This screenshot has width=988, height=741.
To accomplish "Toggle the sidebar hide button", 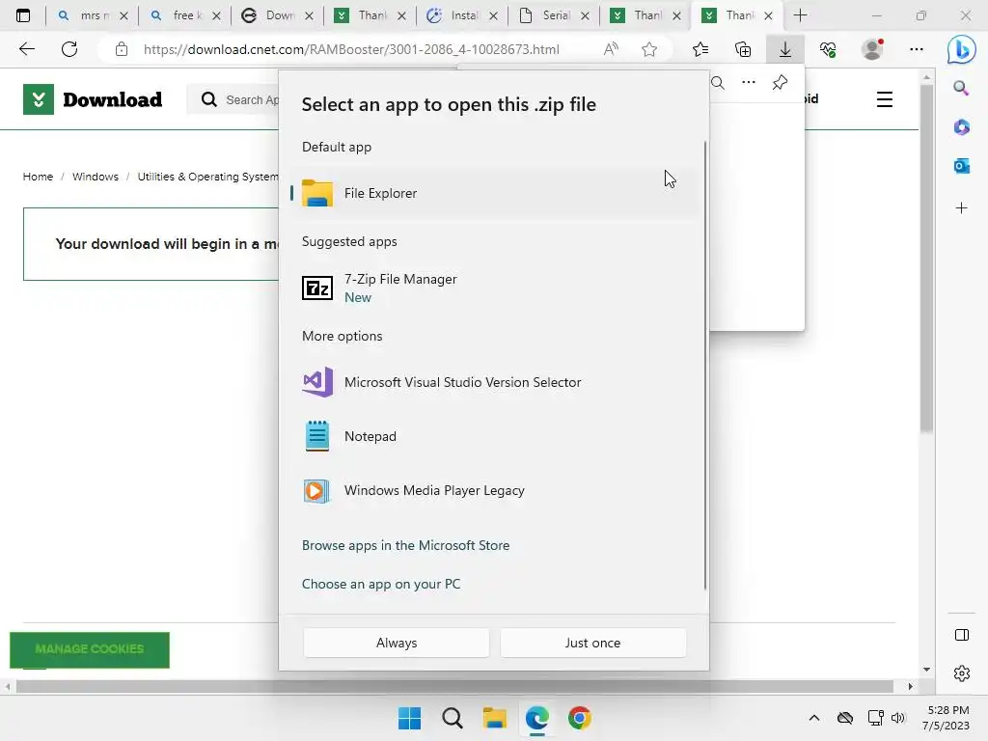I will coord(962,635).
